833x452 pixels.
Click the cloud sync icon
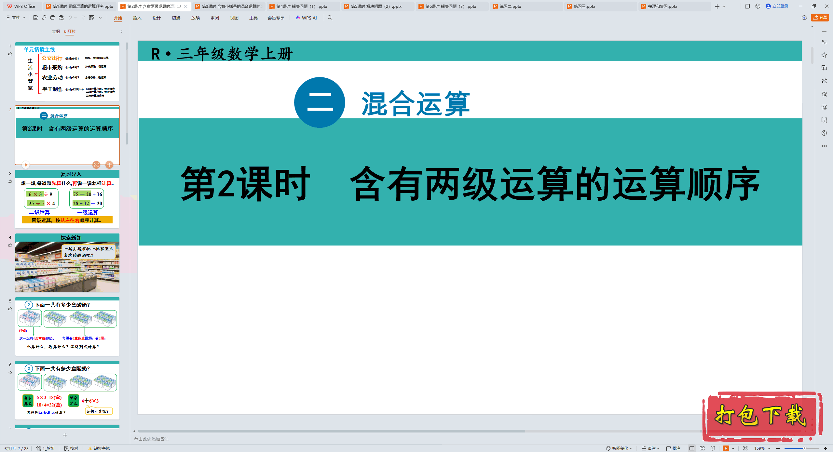804,18
